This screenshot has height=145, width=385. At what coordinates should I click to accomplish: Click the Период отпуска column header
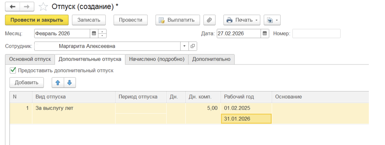click(x=141, y=97)
